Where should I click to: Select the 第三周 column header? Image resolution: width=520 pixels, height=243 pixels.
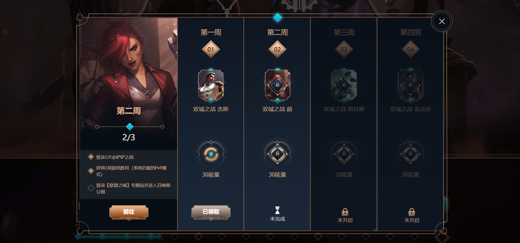[x=344, y=33]
